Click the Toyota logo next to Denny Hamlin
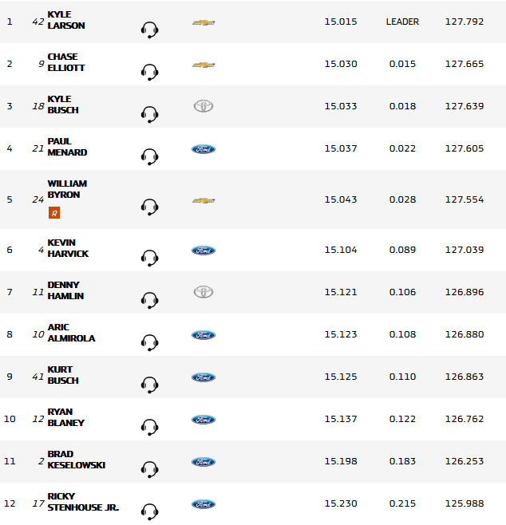 (x=204, y=292)
